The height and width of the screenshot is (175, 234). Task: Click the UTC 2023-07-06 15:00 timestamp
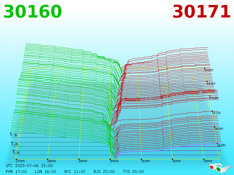[29, 166]
